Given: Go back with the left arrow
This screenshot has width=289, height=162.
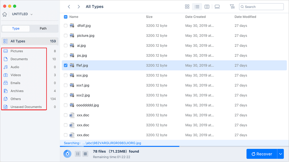Looking at the screenshot, I should point(69,7).
